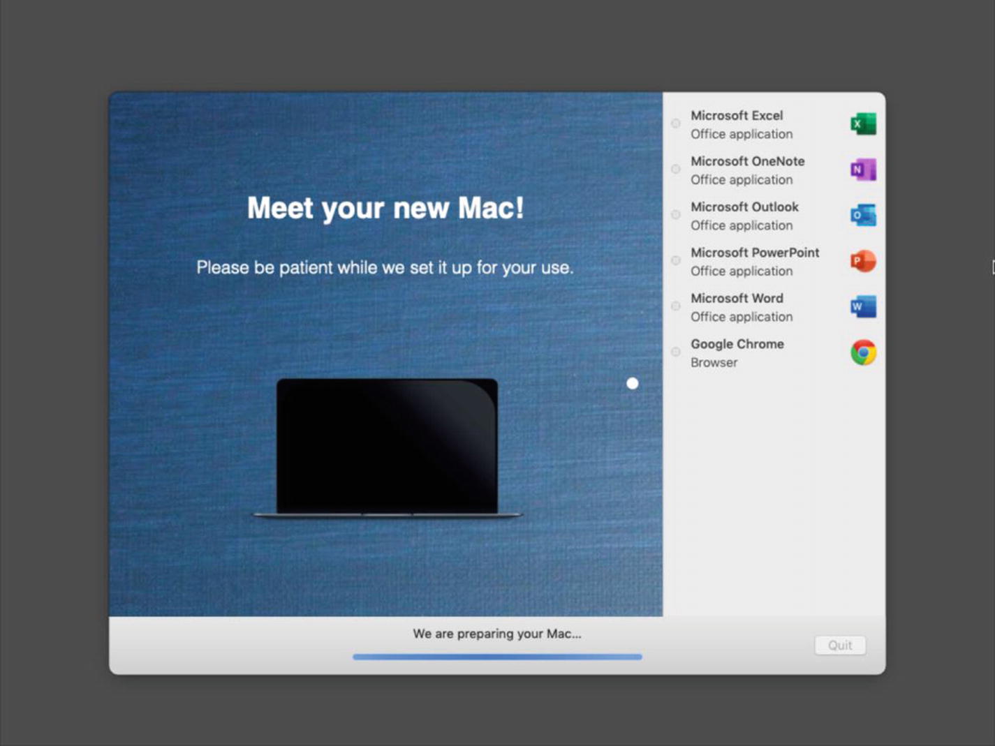This screenshot has height=746, width=995.
Task: Click the Microsoft PowerPoint icon
Action: tap(863, 260)
